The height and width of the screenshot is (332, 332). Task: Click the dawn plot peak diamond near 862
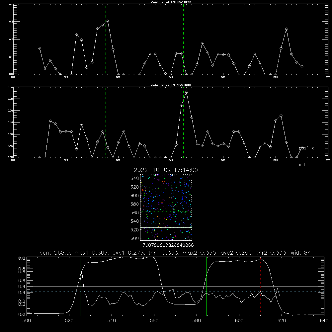click(286, 29)
